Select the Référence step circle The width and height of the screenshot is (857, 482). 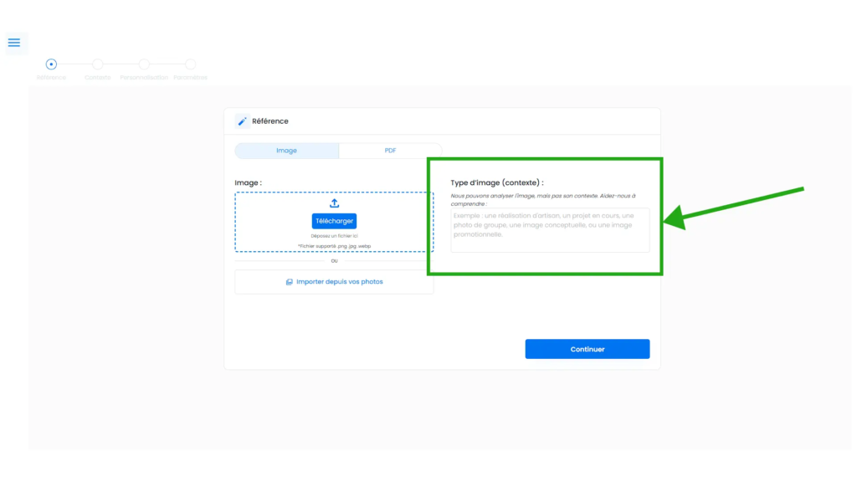coord(51,64)
